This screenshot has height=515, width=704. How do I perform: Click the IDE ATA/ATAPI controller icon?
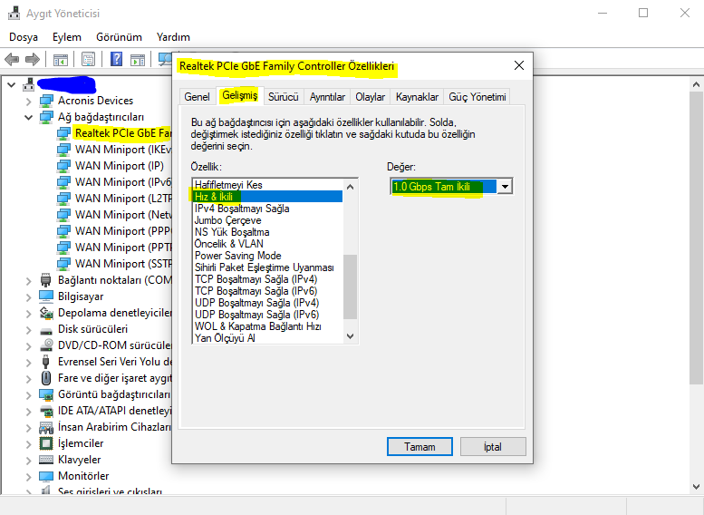(46, 411)
